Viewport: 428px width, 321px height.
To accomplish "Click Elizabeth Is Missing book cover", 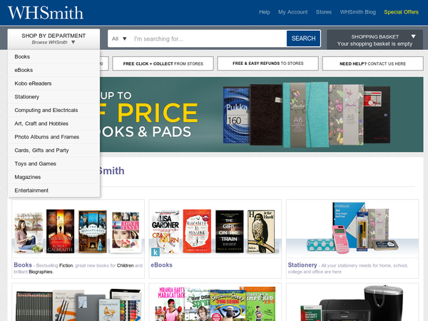I will [x=197, y=231].
